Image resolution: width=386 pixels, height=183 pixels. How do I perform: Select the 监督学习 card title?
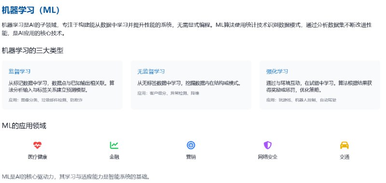pyautogui.click(x=19, y=71)
